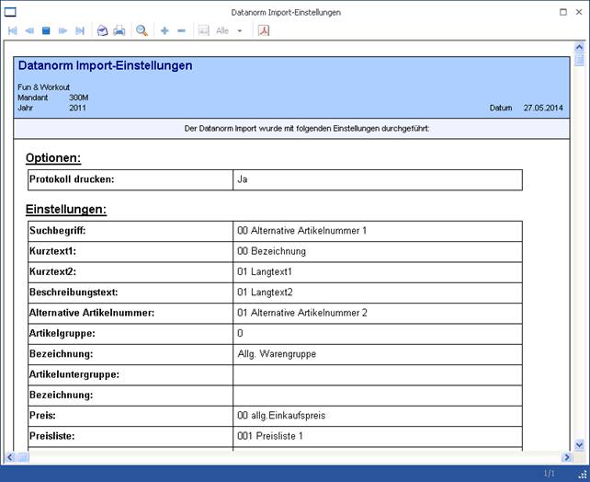Go to the first page
590x482 pixels.
[x=12, y=30]
